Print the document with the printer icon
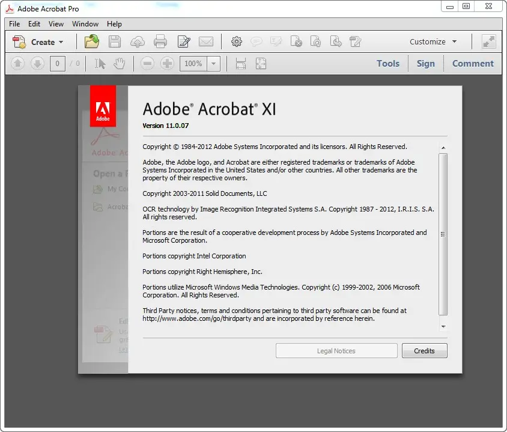507x432 pixels. tap(160, 41)
